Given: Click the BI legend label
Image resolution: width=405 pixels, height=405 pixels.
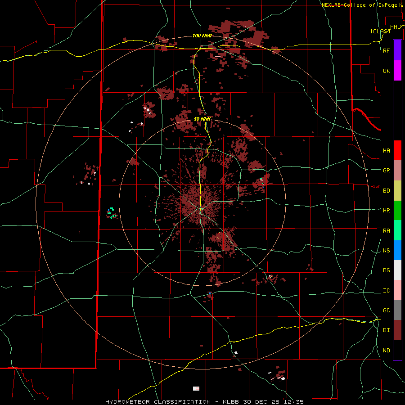Looking at the screenshot, I should [387, 330].
